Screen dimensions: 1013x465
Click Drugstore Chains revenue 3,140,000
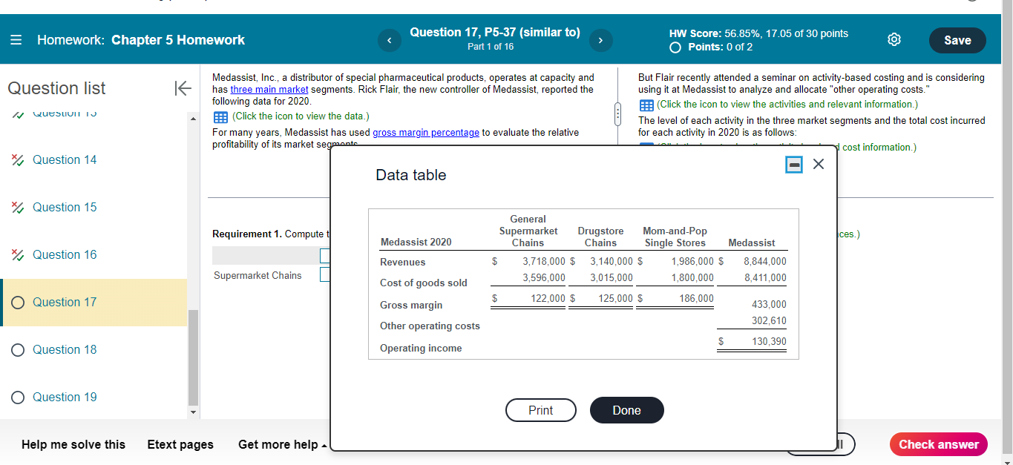click(x=612, y=262)
